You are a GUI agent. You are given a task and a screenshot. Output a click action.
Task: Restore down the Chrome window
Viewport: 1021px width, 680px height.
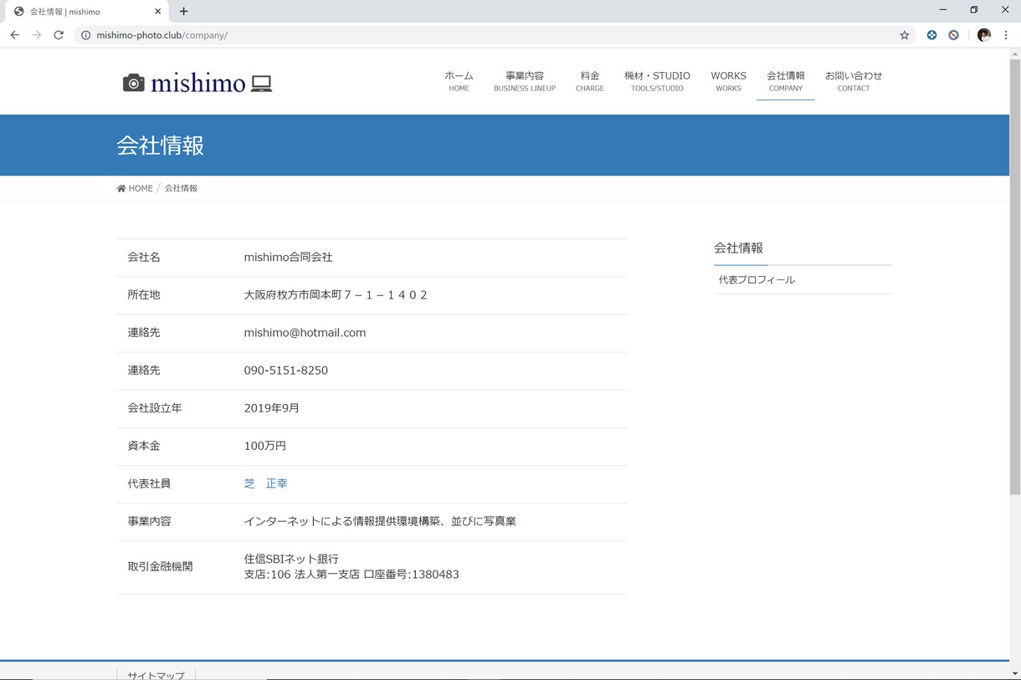[974, 10]
